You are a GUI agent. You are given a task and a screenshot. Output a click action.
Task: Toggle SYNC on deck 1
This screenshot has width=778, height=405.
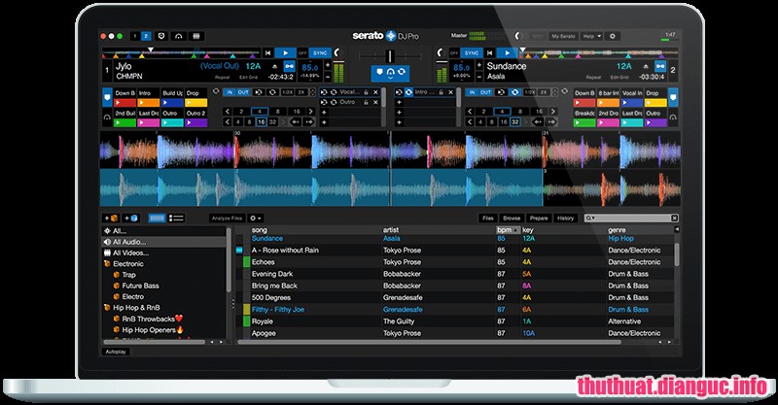320,52
